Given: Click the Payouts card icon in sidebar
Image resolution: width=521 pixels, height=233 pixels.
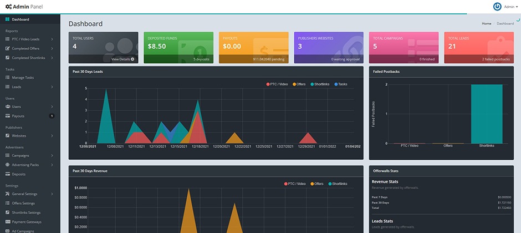Looking at the screenshot, I should 8,116.
